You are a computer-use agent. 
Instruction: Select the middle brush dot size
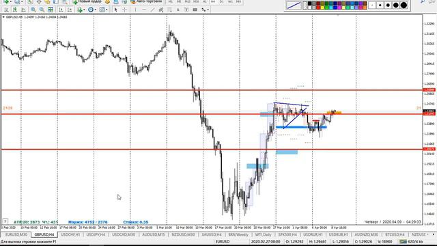point(388,5)
